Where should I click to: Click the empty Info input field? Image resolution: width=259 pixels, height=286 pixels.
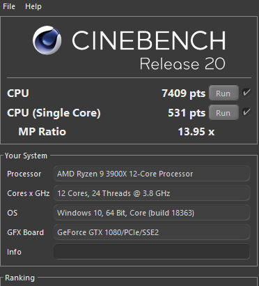(152, 252)
